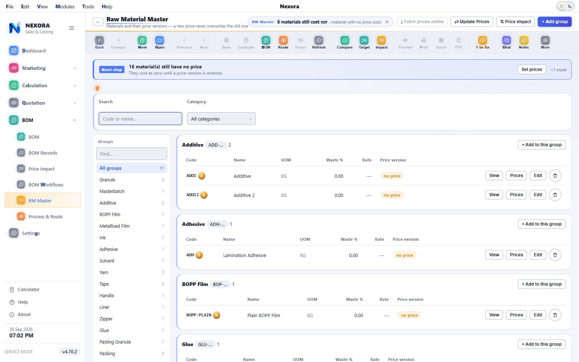Viewport: 579px width, 362px height.
Task: Dismiss the RM Master notification banner
Action: point(387,22)
